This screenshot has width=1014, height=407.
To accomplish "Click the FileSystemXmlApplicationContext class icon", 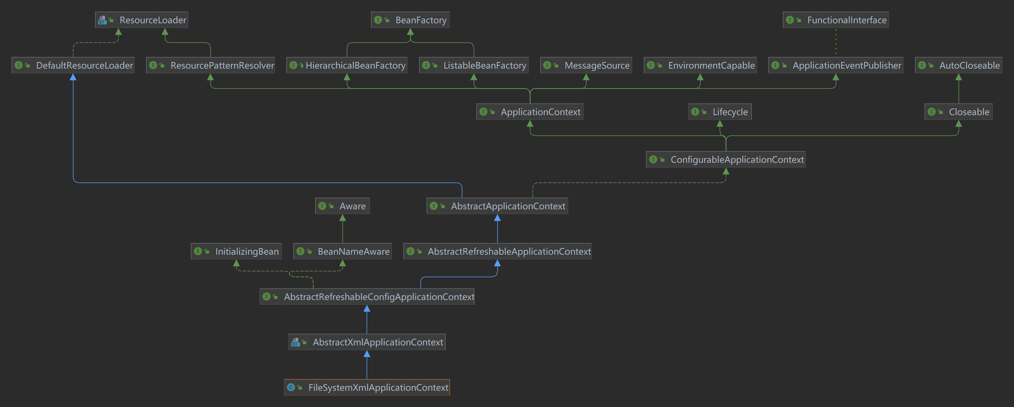I will click(291, 387).
